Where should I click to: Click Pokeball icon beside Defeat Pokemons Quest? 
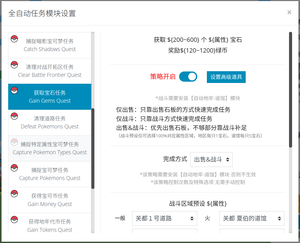tap(14, 116)
